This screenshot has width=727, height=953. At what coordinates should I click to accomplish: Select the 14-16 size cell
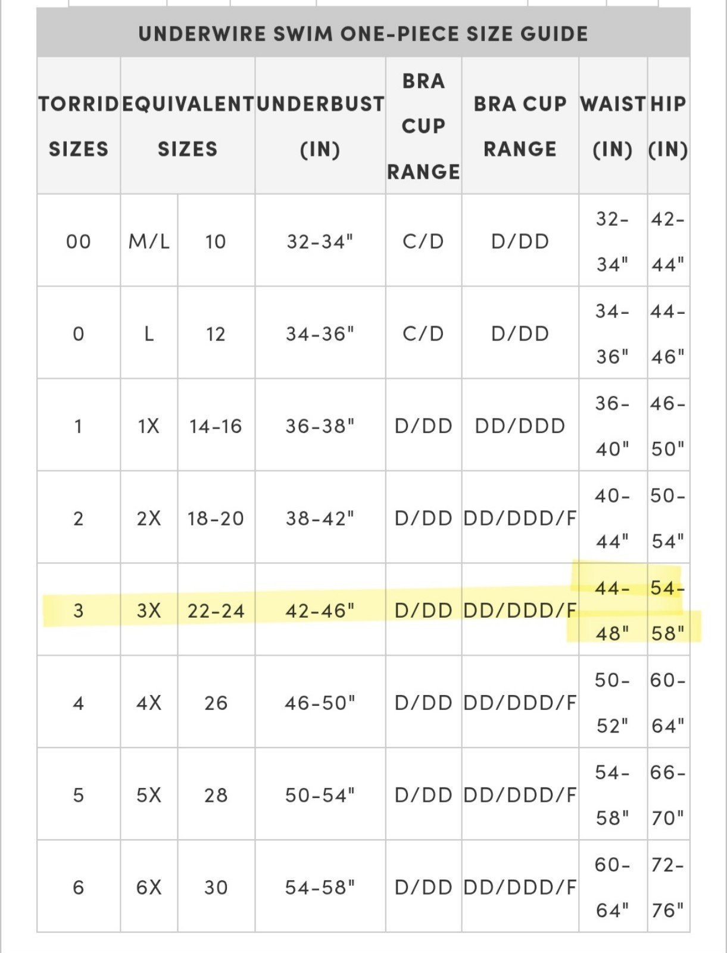[x=216, y=425]
